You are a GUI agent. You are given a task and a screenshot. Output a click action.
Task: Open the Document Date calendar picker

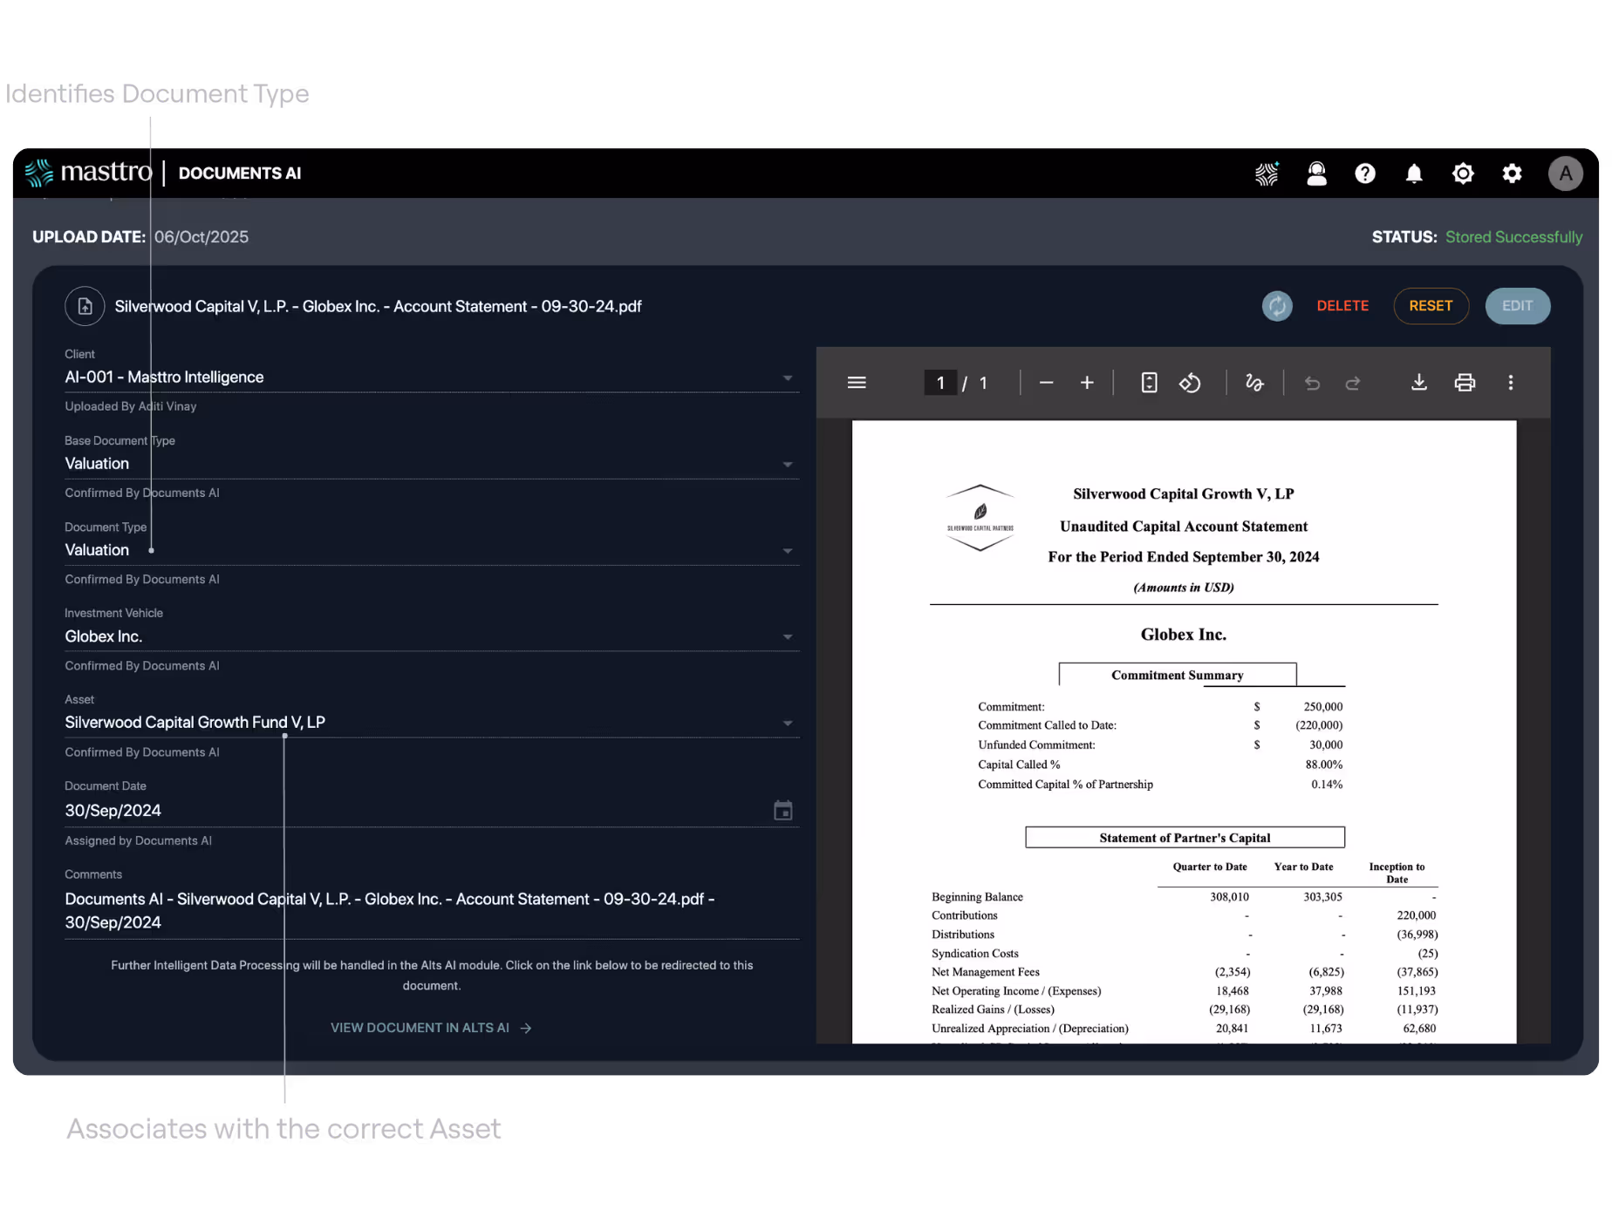[x=783, y=811]
